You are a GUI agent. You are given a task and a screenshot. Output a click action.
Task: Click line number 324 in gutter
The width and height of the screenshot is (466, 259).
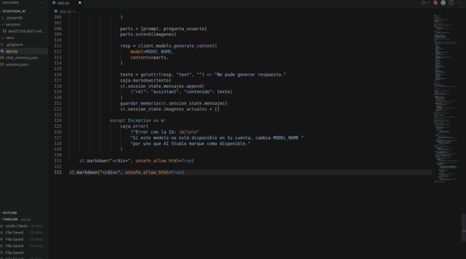click(58, 121)
